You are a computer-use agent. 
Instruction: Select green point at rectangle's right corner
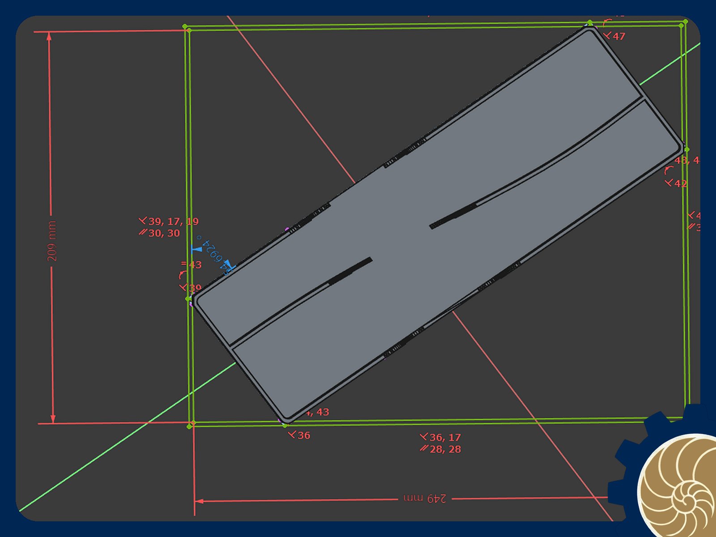(x=687, y=149)
